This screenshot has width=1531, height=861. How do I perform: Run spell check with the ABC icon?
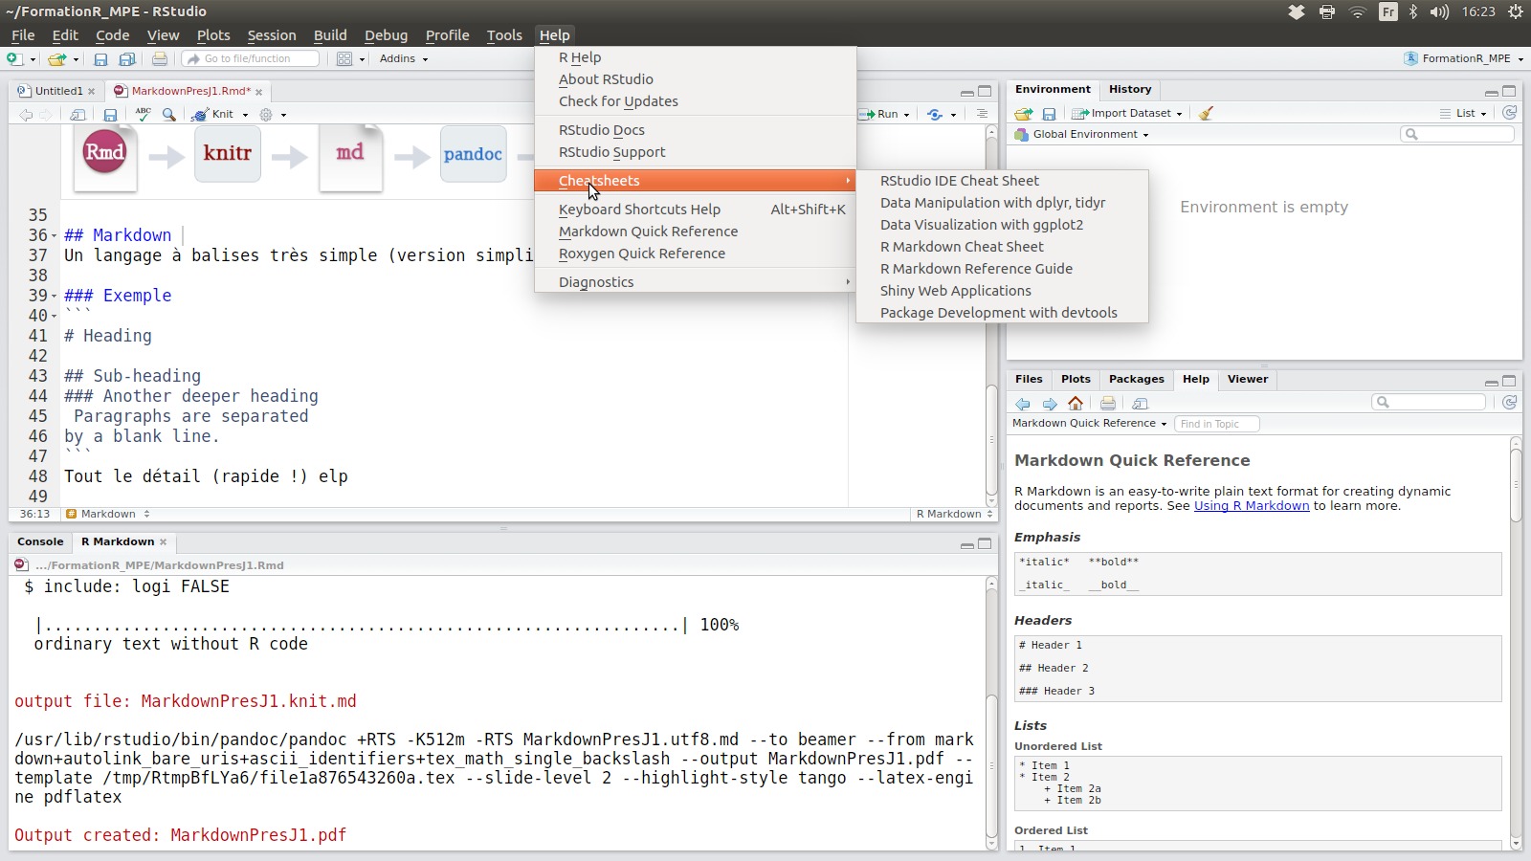tap(143, 114)
